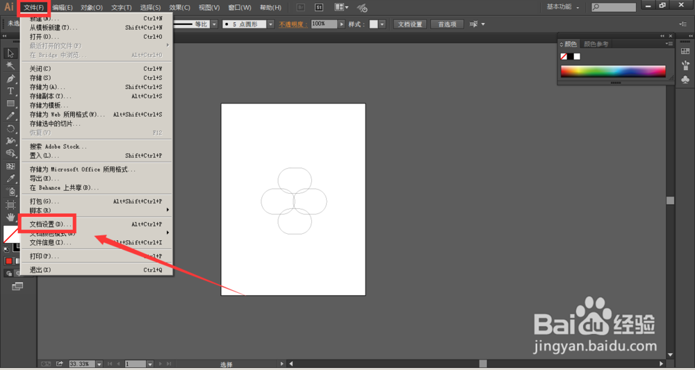Viewport: 695px width, 370px height.
Task: Select the Shape Builder tool
Action: [10, 153]
